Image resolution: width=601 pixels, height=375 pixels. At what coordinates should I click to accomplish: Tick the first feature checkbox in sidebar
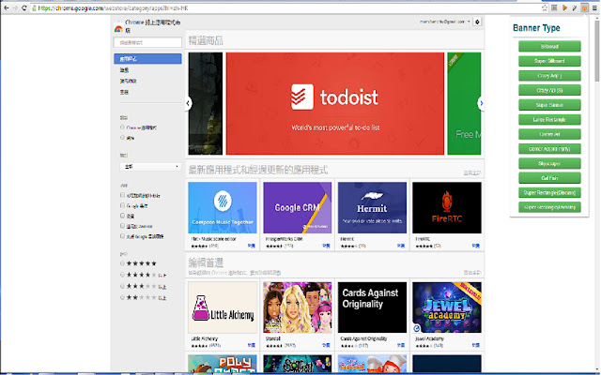pos(123,194)
